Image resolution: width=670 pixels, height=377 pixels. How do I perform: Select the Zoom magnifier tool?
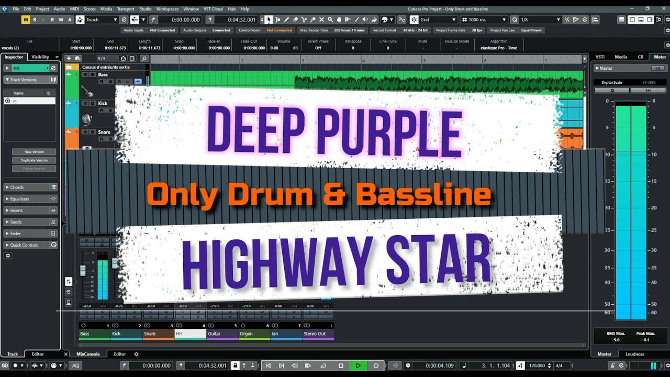tap(331, 19)
